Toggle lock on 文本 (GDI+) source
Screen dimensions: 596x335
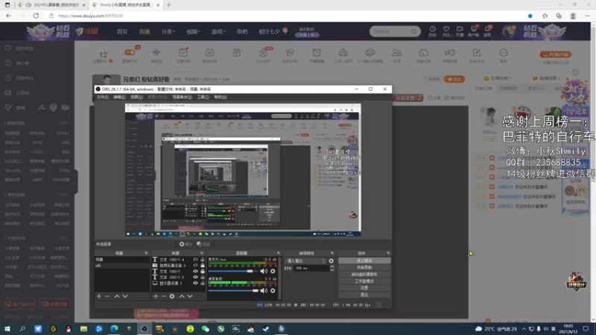[202, 272]
